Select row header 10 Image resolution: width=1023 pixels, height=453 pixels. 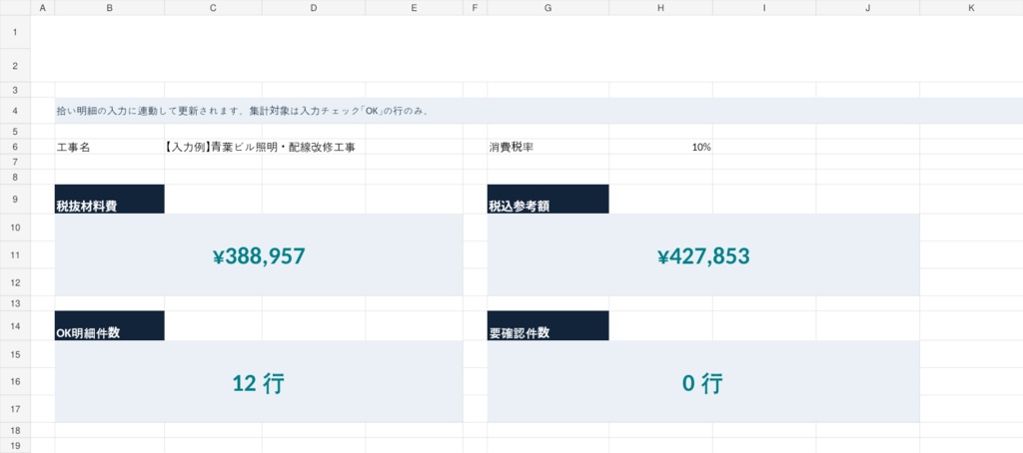click(x=16, y=227)
